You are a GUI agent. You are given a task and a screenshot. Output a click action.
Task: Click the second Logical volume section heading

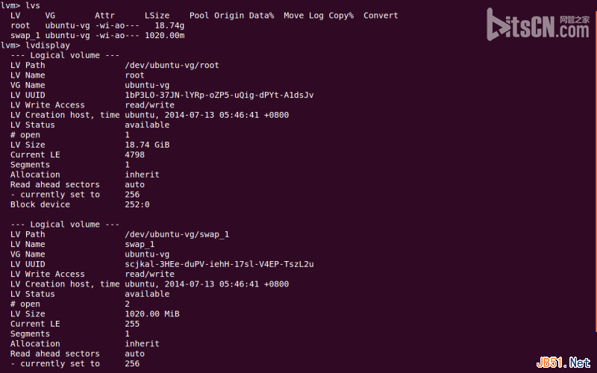click(65, 225)
